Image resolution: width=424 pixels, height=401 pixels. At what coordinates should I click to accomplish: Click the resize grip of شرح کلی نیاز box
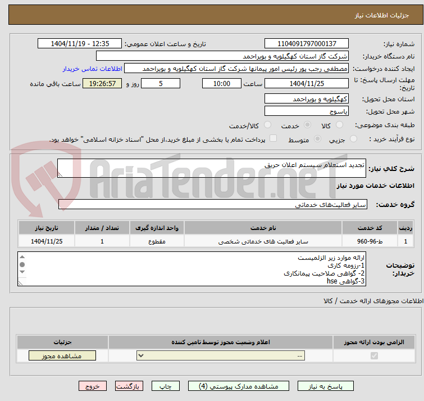pos(60,175)
